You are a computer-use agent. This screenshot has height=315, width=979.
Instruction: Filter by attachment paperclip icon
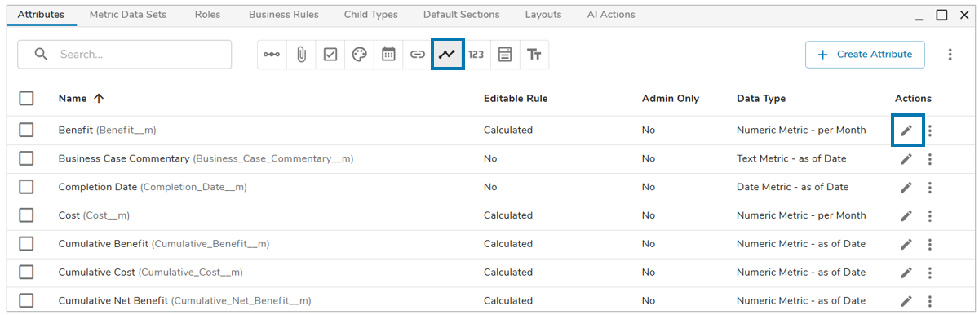301,55
